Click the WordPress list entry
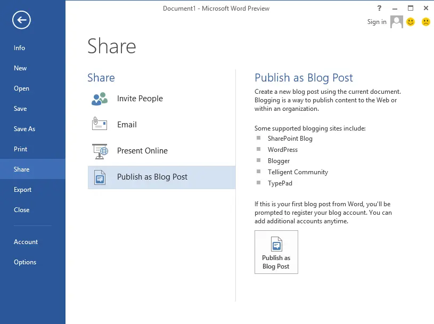This screenshot has height=324, width=434. click(283, 150)
